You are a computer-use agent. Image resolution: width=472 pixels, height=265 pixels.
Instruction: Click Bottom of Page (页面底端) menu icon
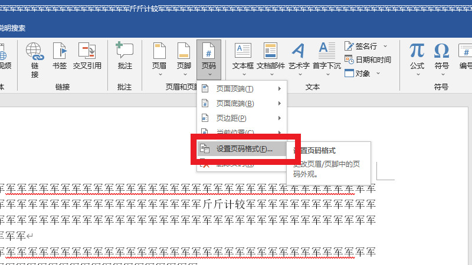coord(205,104)
